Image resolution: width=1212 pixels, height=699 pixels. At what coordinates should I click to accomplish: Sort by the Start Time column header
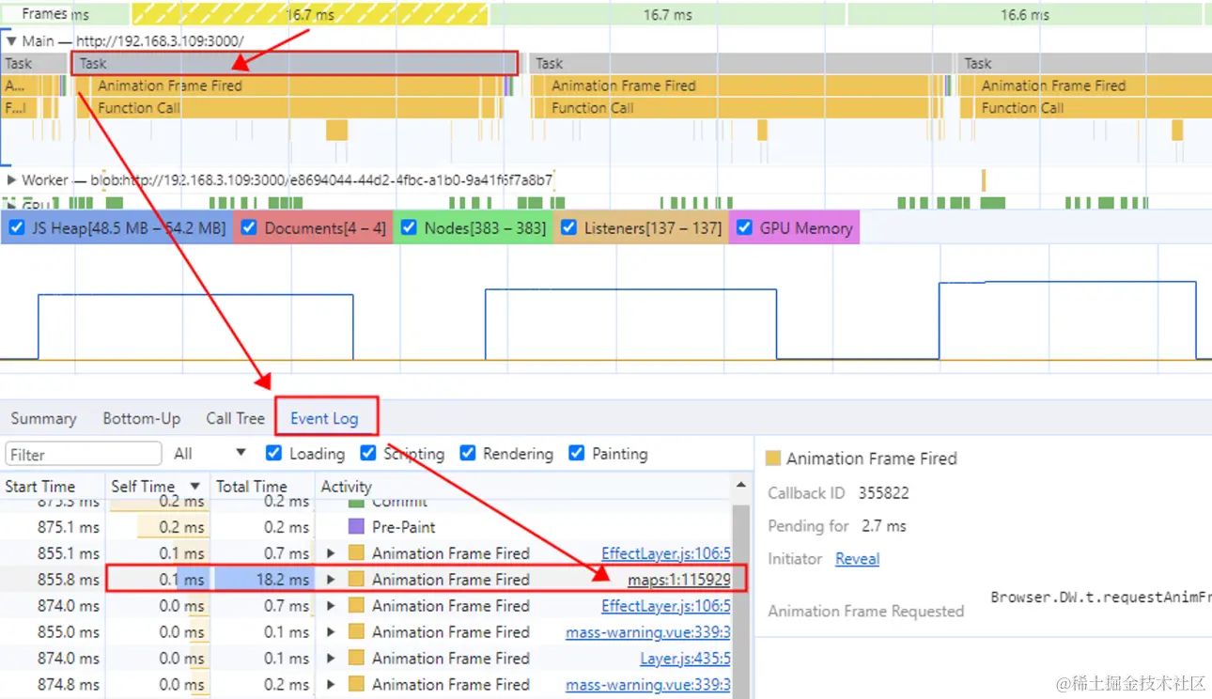[52, 487]
